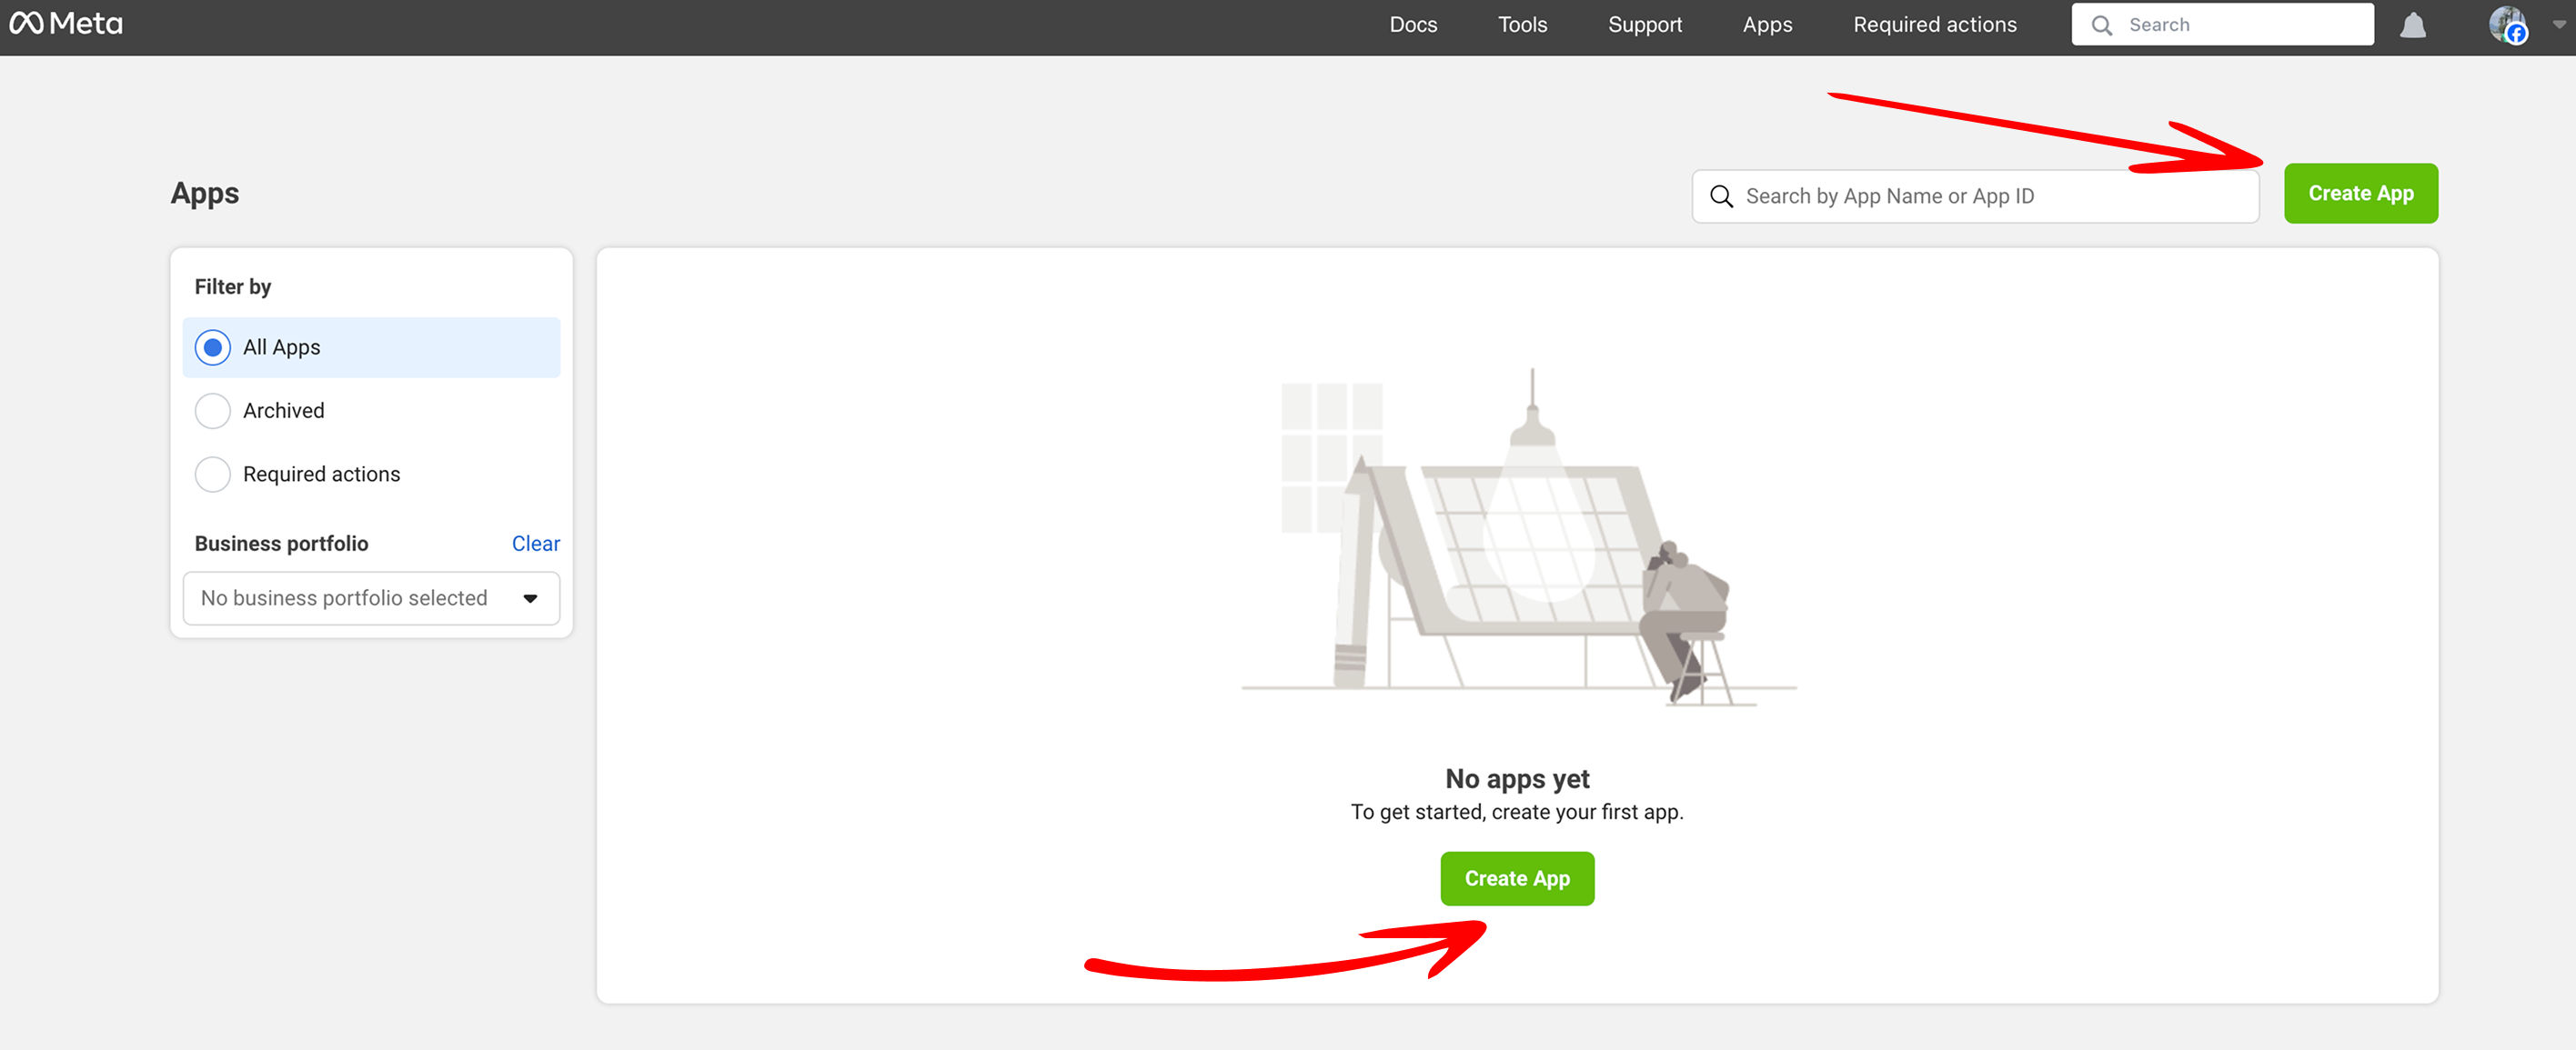Click the Business portfolio label
This screenshot has height=1050, width=2576.
[281, 544]
